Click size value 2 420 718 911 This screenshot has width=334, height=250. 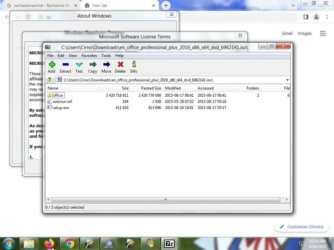pyautogui.click(x=117, y=95)
